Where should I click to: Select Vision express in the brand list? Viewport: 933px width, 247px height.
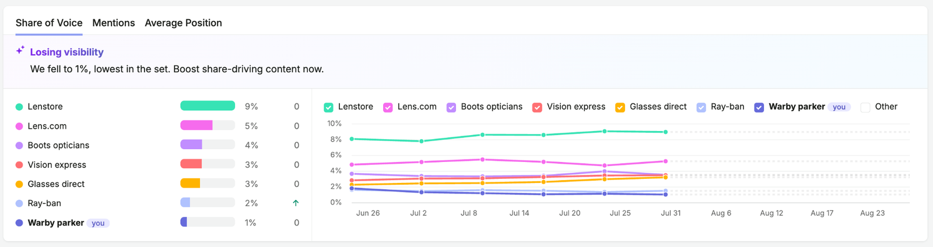tap(57, 165)
